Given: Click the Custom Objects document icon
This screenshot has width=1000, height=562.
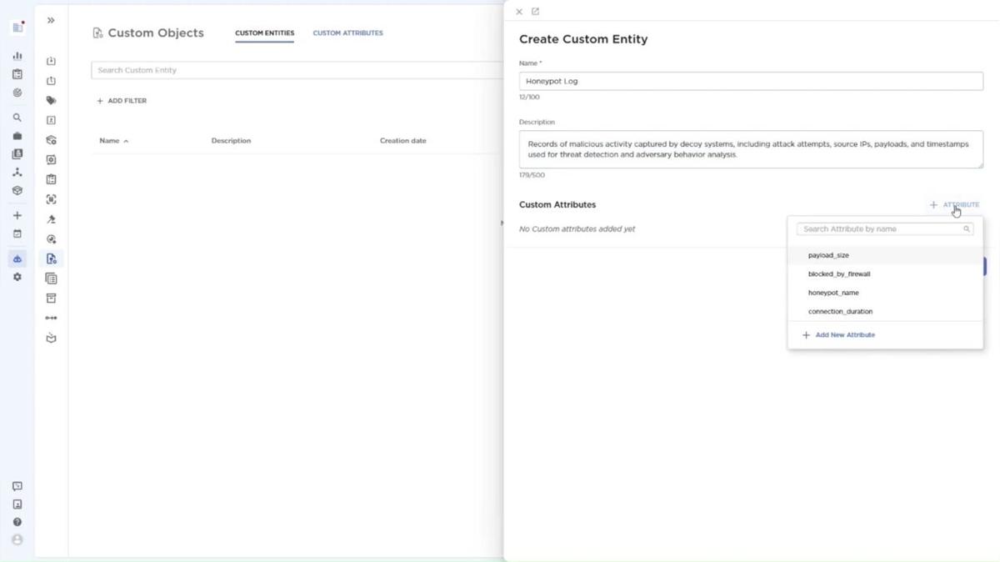Looking at the screenshot, I should pyautogui.click(x=97, y=32).
